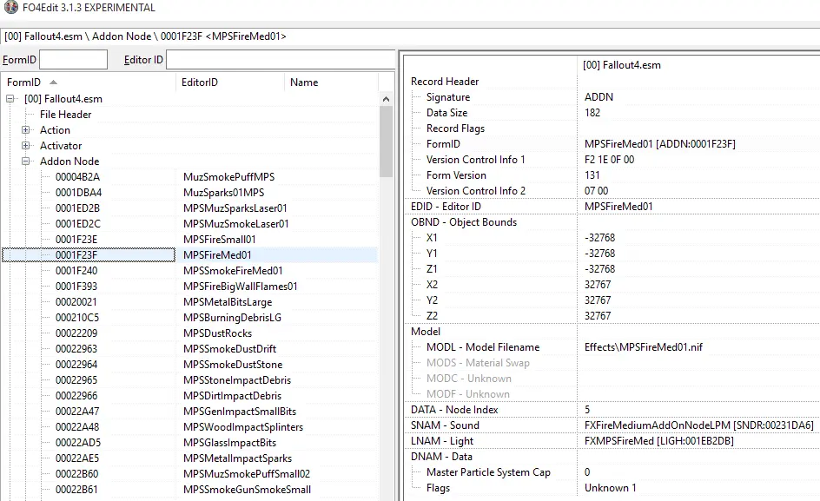Select the Form Version value 131

(x=592, y=175)
